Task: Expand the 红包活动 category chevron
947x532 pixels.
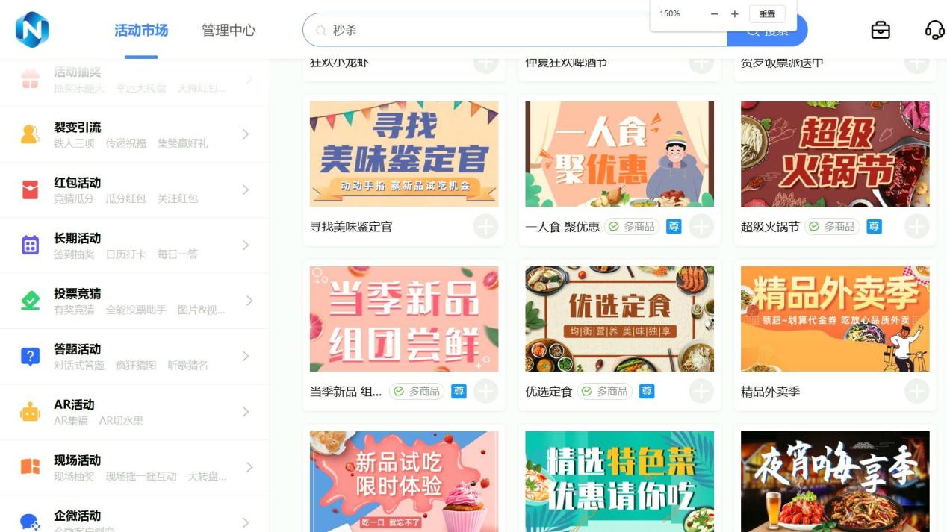Action: pyautogui.click(x=246, y=190)
